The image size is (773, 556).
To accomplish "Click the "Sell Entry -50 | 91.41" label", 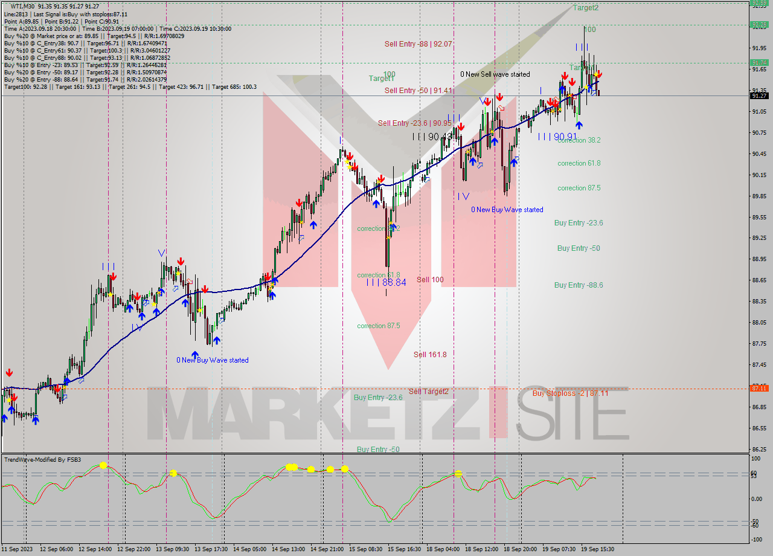I will click(x=418, y=90).
